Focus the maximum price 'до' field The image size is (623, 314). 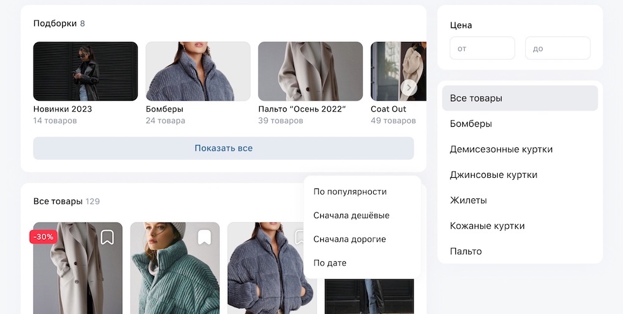558,48
